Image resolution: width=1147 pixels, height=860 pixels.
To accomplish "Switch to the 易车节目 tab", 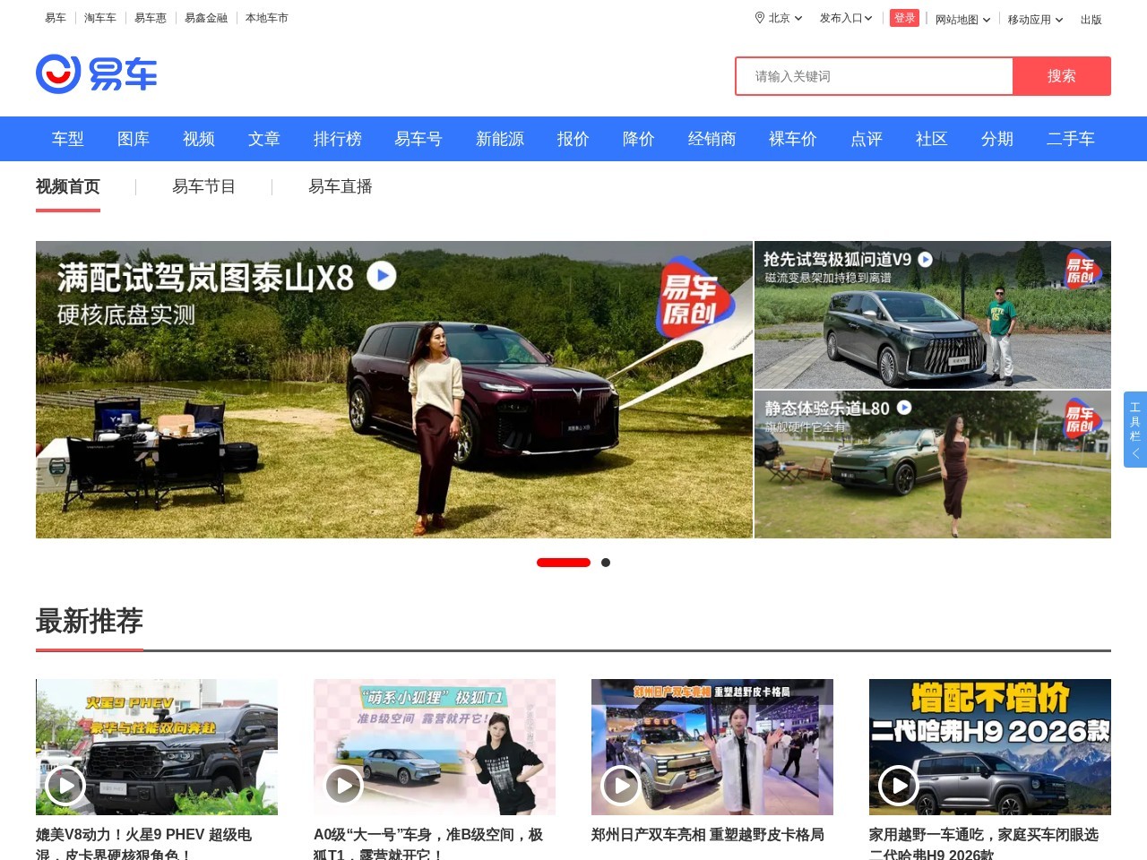I will point(204,186).
